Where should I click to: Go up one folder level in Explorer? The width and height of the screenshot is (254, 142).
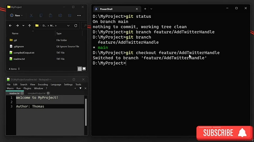tap(30, 26)
